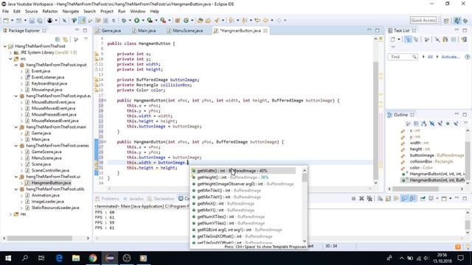Collapse the hangTheManFromTheFoot.utils package

(16, 189)
